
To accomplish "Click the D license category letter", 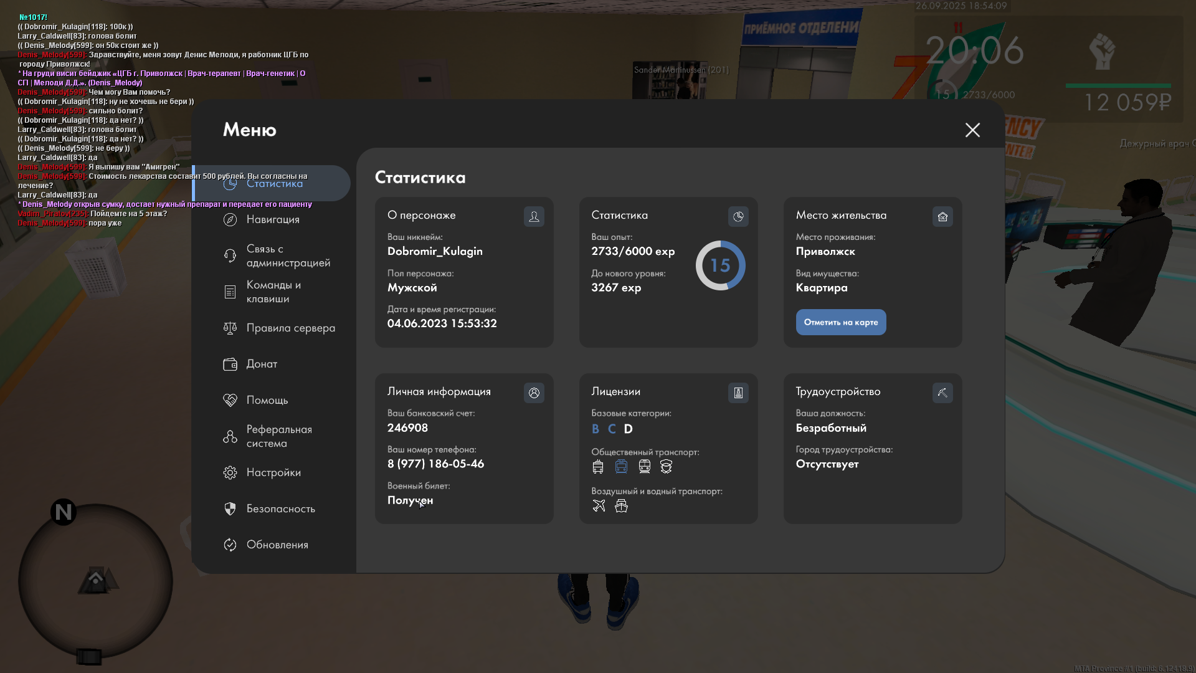I will coord(628,429).
